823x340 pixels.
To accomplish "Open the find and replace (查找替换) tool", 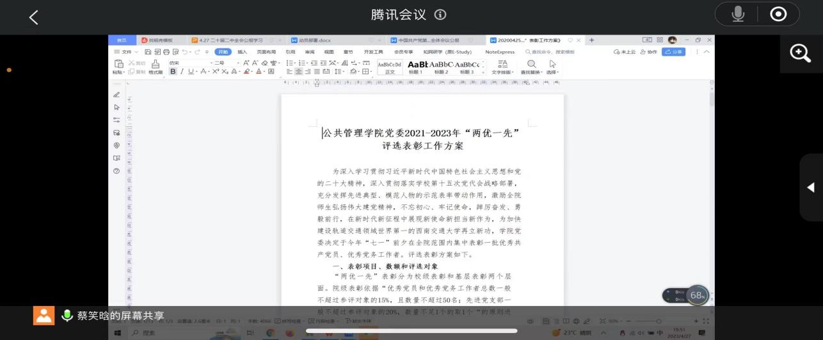I will [531, 67].
